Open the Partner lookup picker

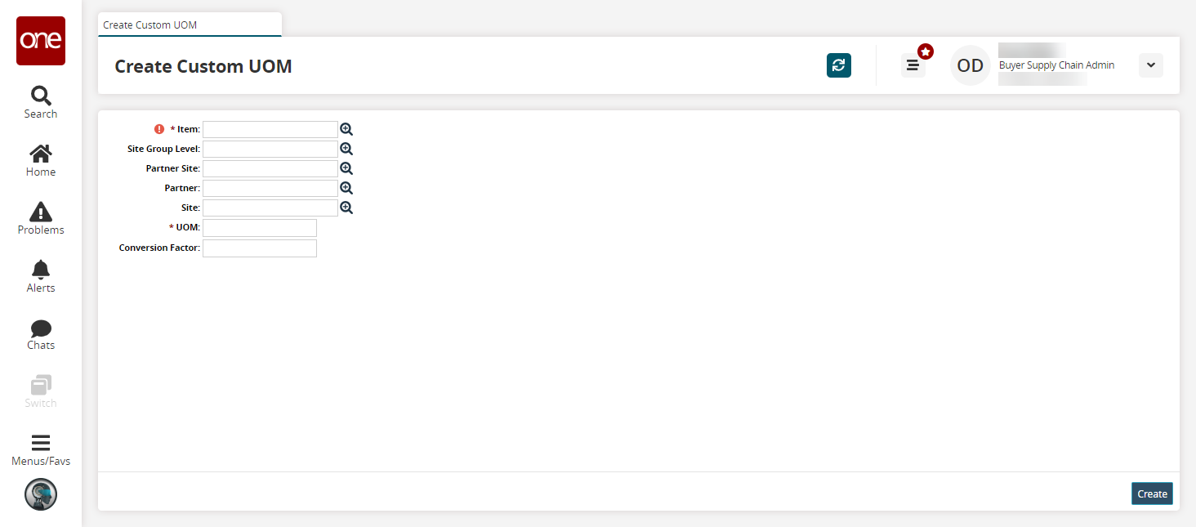346,188
